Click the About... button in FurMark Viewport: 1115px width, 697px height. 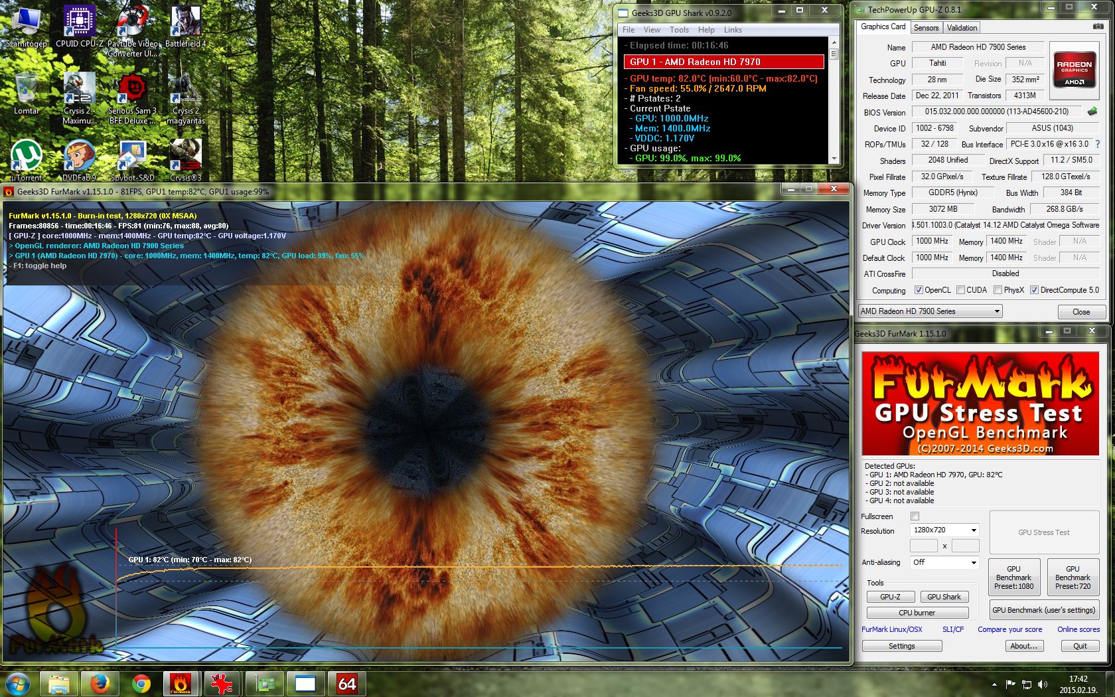[x=1023, y=646]
